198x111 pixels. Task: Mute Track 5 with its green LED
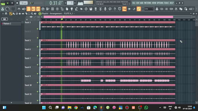(x=38, y=47)
